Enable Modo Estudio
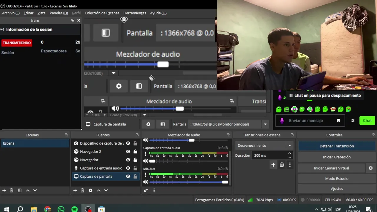The height and width of the screenshot is (212, 377). [337, 179]
